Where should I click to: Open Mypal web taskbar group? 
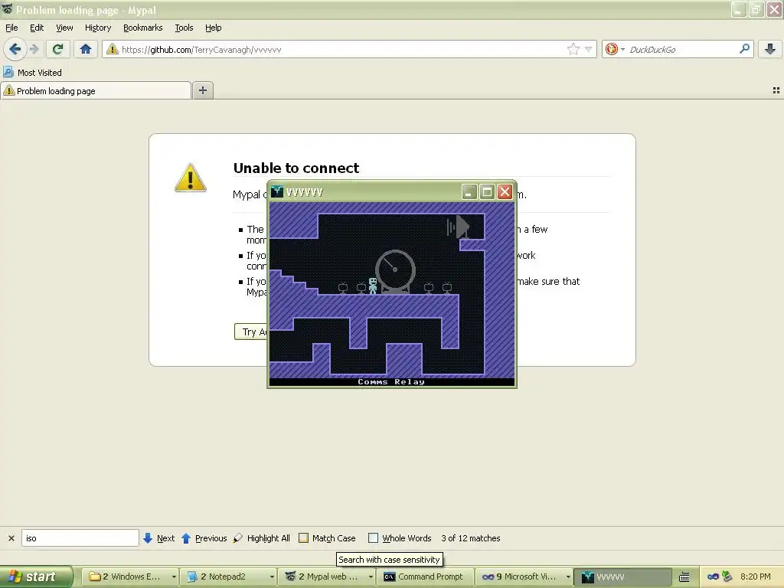(325, 577)
